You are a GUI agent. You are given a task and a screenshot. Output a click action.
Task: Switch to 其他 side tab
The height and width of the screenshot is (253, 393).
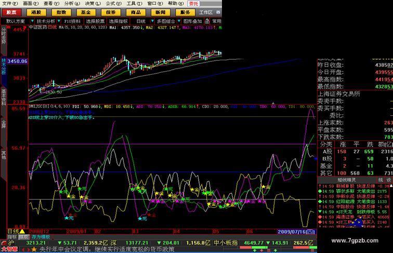[4, 155]
